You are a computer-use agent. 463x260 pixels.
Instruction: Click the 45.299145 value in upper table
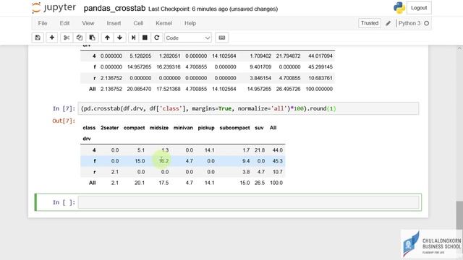coord(320,67)
